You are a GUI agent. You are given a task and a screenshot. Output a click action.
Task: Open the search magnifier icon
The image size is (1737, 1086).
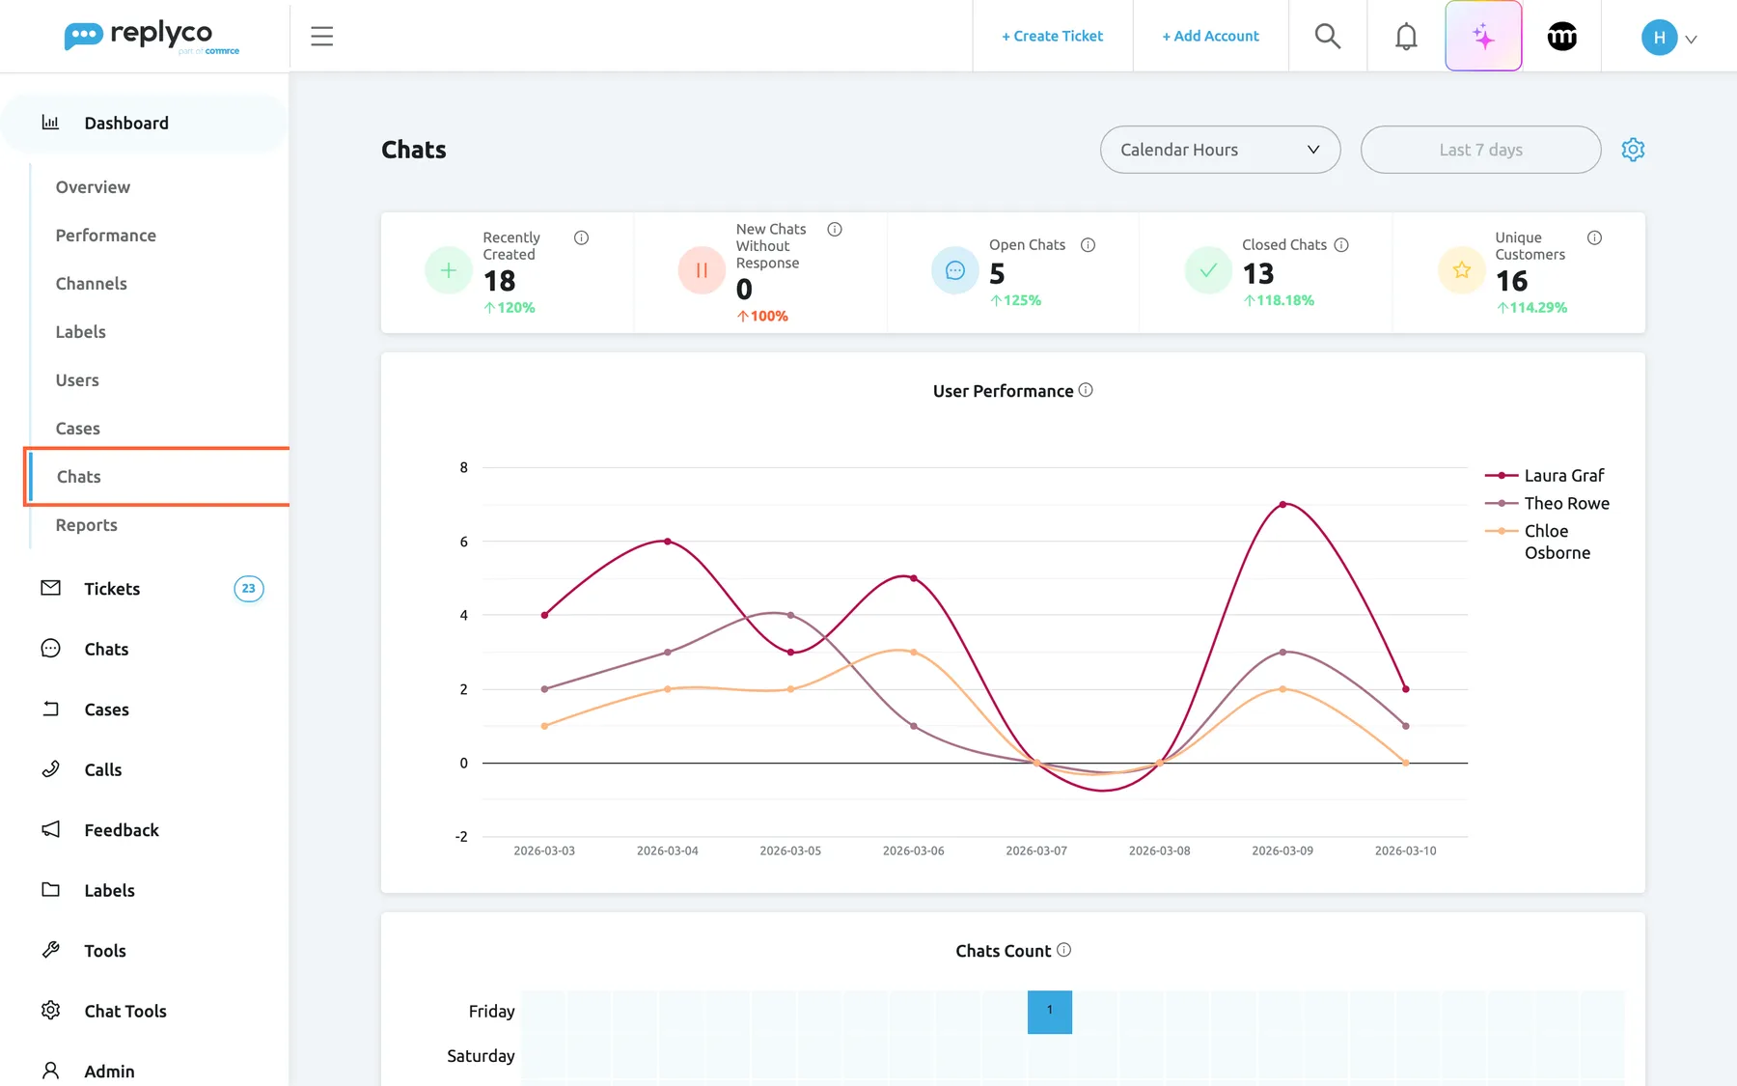point(1328,37)
